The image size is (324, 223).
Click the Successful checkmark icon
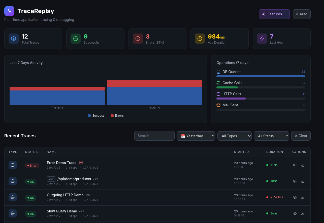pos(76,39)
